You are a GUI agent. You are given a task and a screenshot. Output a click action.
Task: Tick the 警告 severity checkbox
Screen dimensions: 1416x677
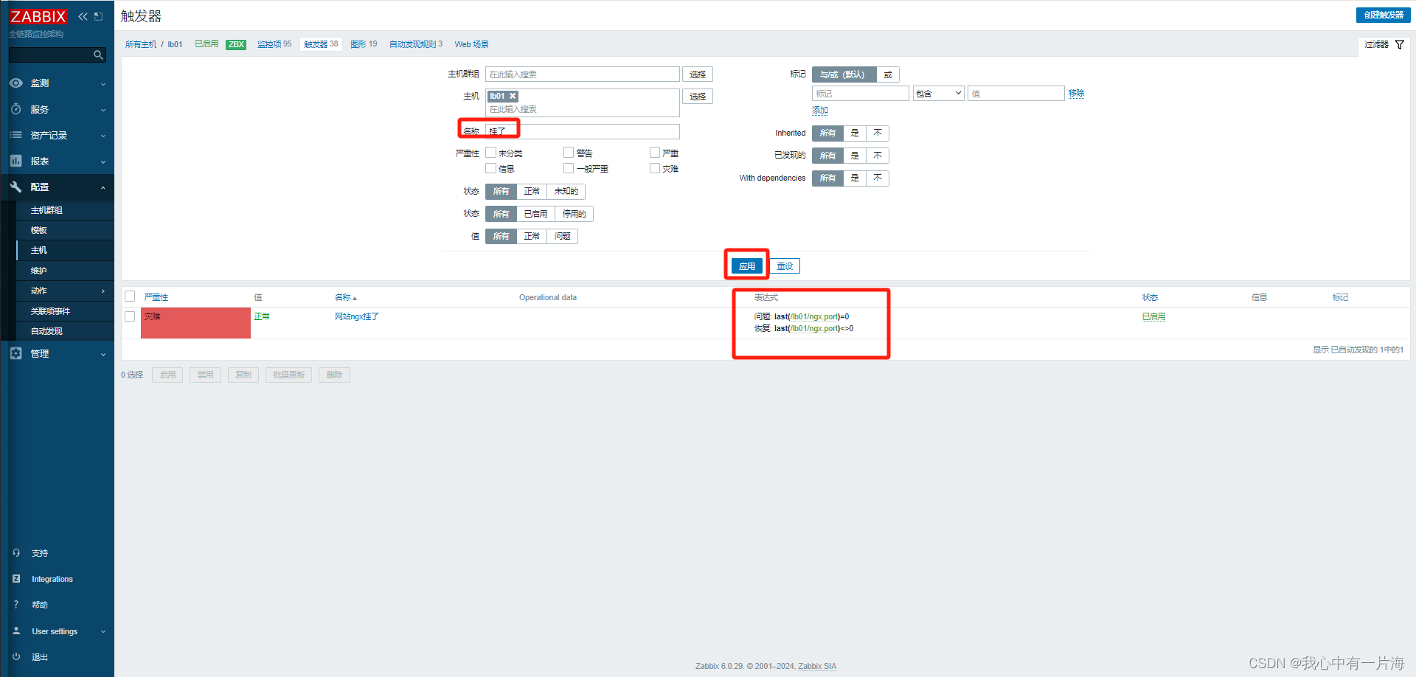[x=569, y=153]
